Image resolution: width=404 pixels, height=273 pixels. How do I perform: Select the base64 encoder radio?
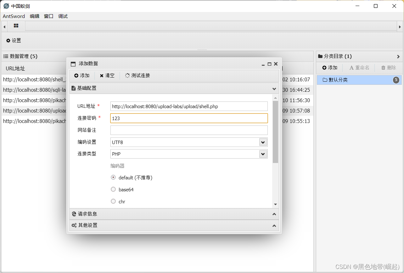click(x=113, y=189)
